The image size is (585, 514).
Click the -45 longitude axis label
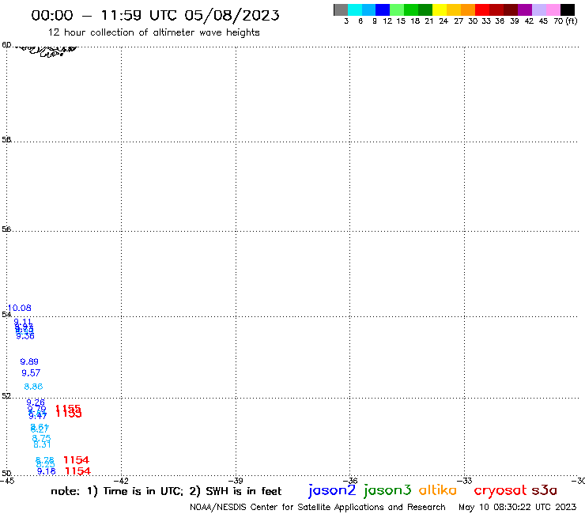7,481
